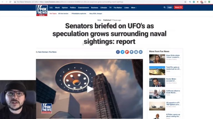
Task: Bookmark page with star icon in address bar
Action: [x=185, y=2]
